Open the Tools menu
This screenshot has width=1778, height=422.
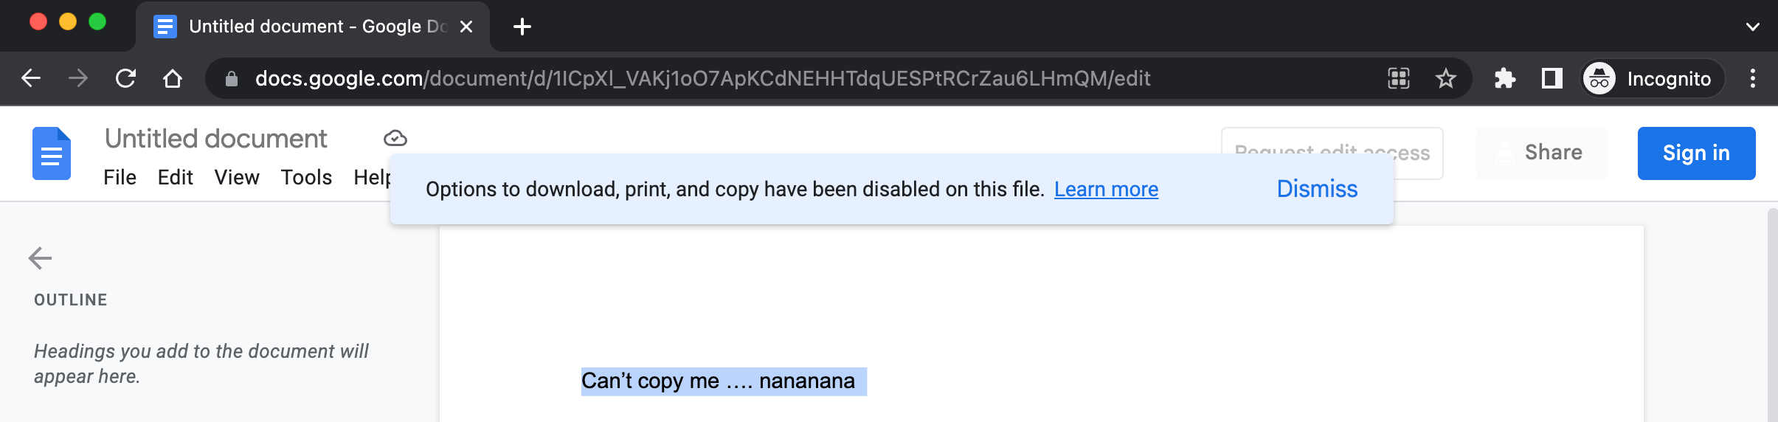(x=306, y=178)
